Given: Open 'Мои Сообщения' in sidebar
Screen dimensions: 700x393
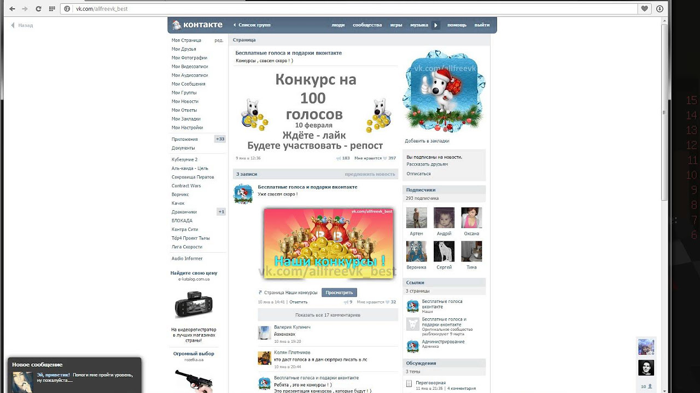Looking at the screenshot, I should [x=188, y=84].
